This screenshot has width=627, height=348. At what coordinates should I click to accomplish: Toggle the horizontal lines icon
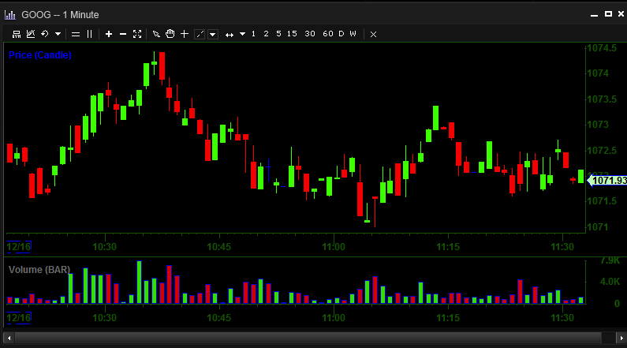[76, 35]
